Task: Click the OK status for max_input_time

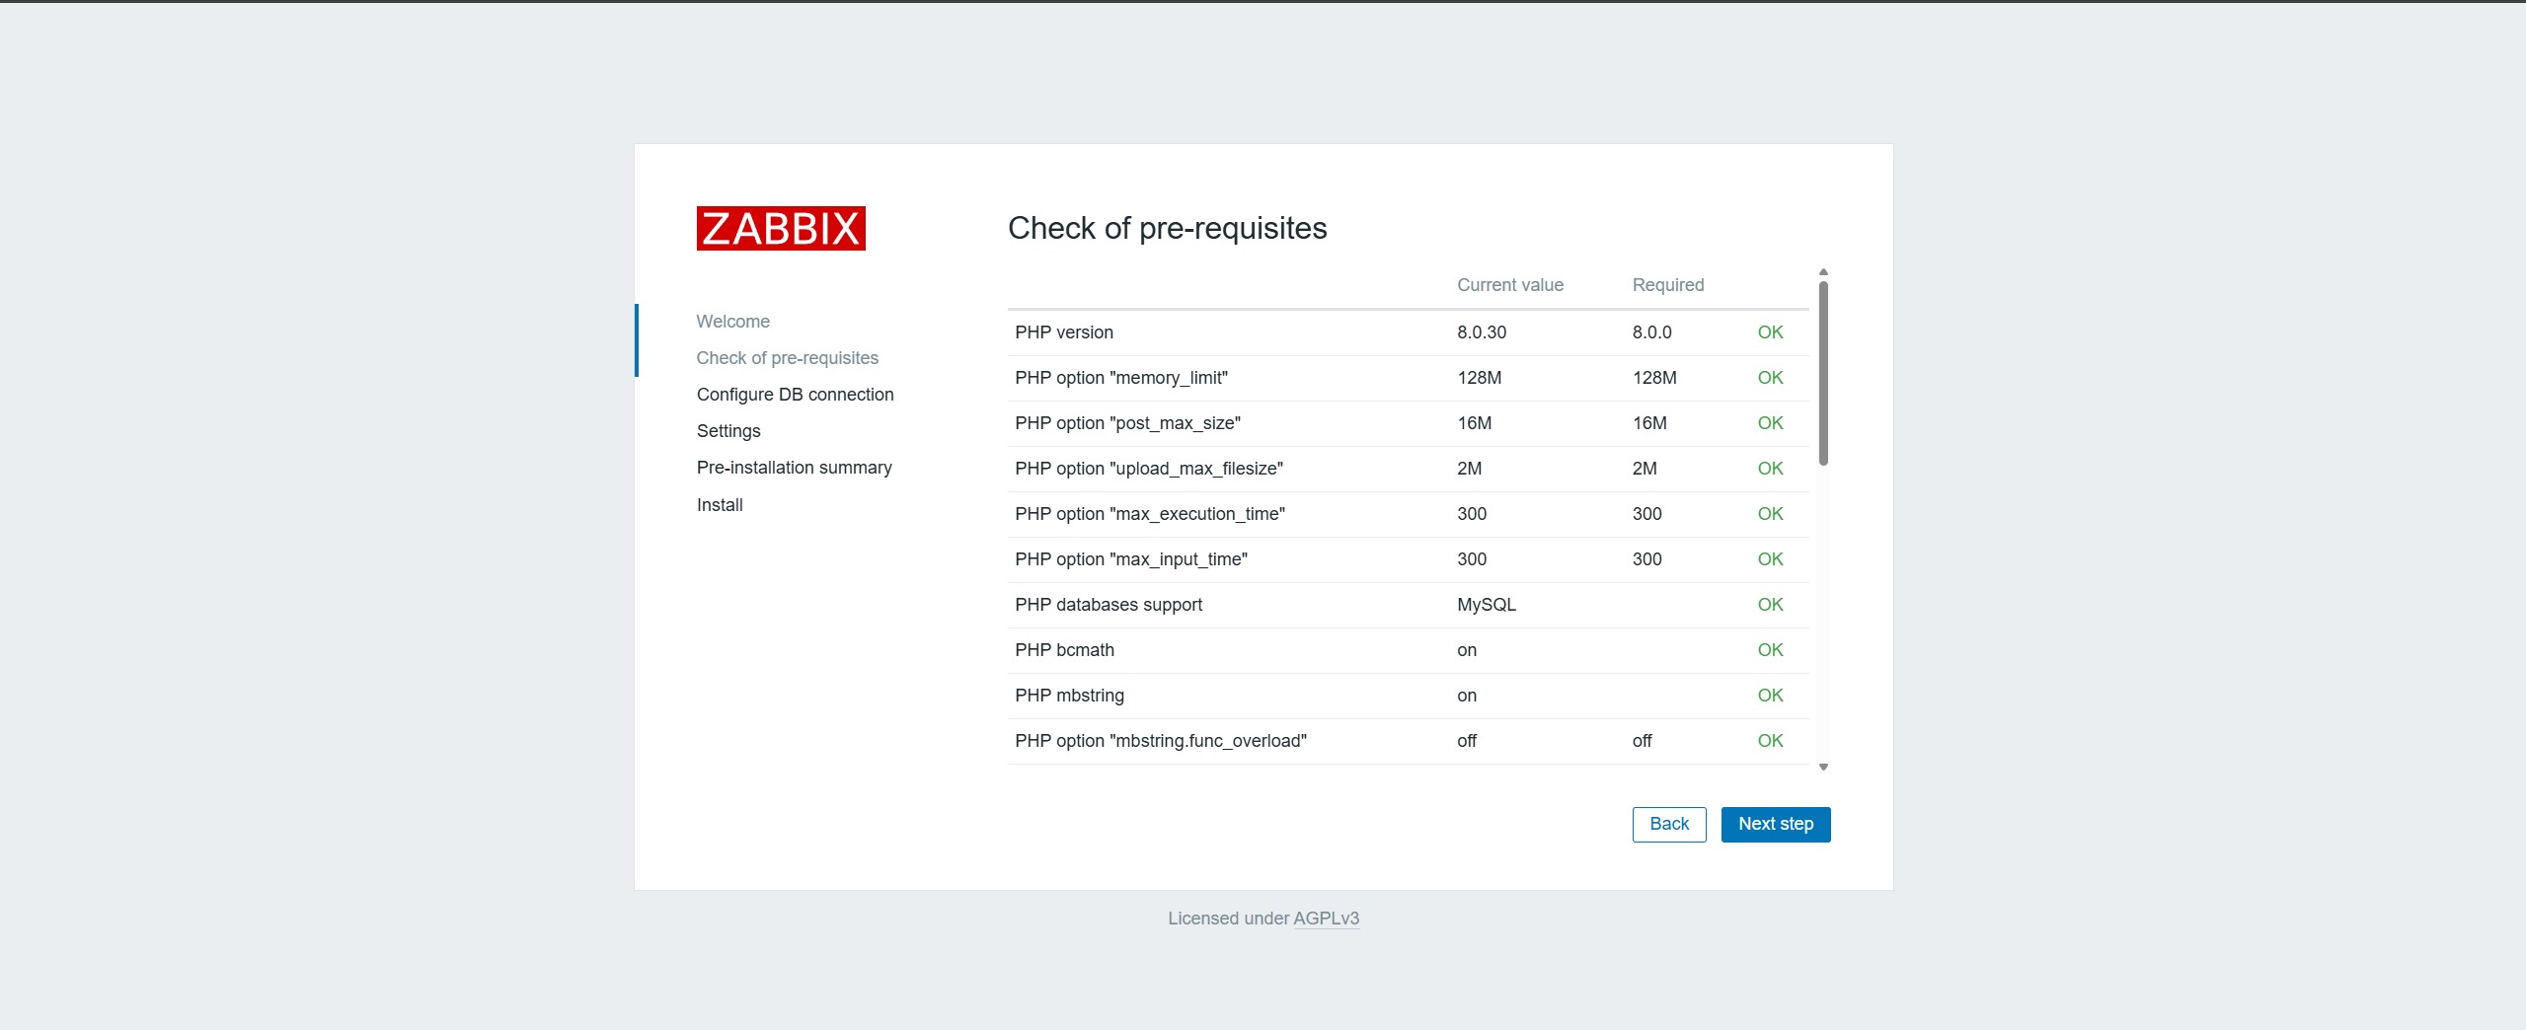Action: pos(1770,559)
